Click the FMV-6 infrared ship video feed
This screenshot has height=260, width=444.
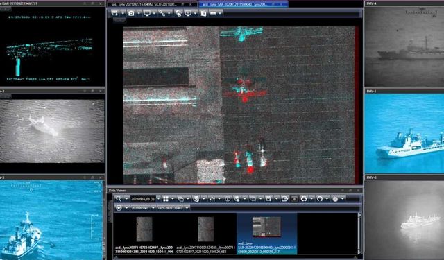(404, 220)
